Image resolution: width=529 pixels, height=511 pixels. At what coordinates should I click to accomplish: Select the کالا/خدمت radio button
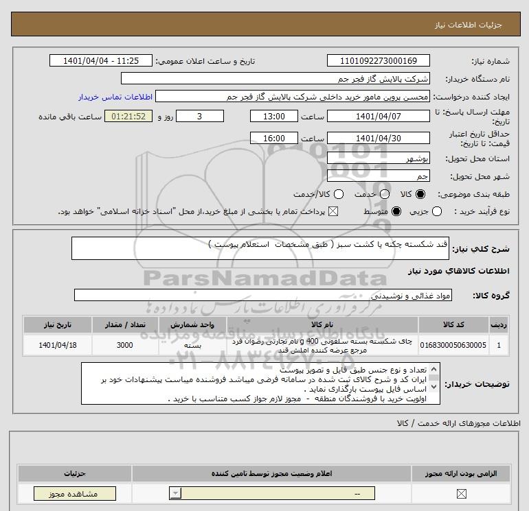pyautogui.click(x=339, y=194)
